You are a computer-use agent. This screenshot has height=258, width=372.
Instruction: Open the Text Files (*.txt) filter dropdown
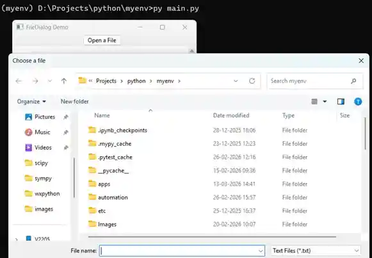click(x=316, y=251)
